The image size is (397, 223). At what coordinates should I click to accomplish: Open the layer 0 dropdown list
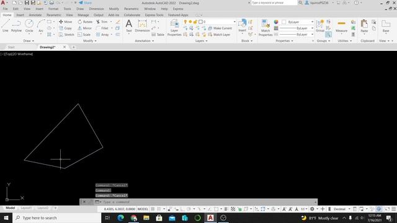[234, 22]
